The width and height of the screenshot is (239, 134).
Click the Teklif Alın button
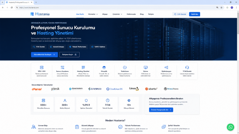coord(194,14)
